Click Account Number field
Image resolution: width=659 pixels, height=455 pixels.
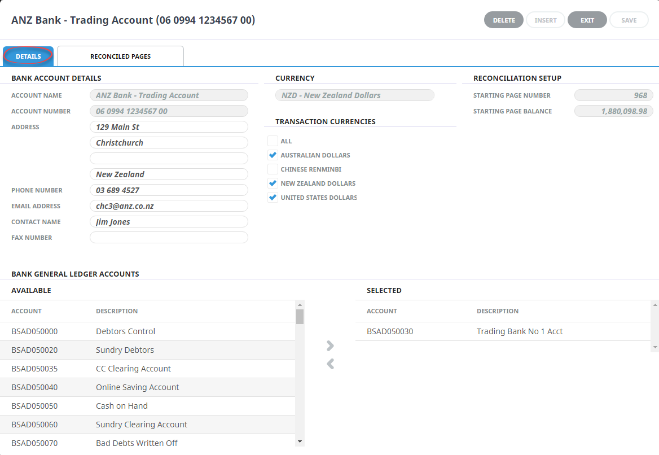(169, 111)
